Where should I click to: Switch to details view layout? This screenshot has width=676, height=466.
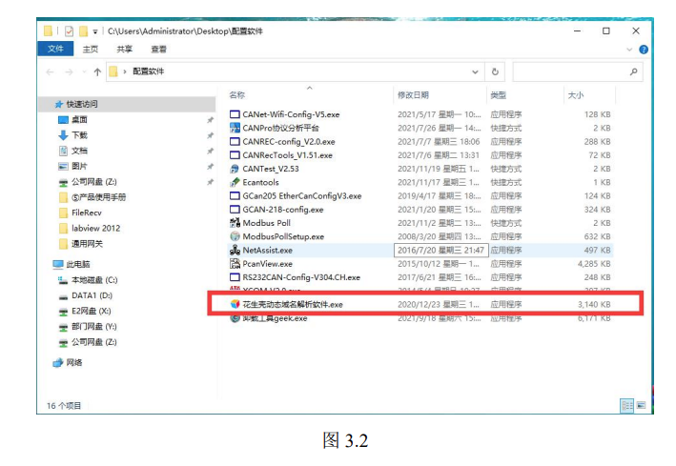coord(626,406)
